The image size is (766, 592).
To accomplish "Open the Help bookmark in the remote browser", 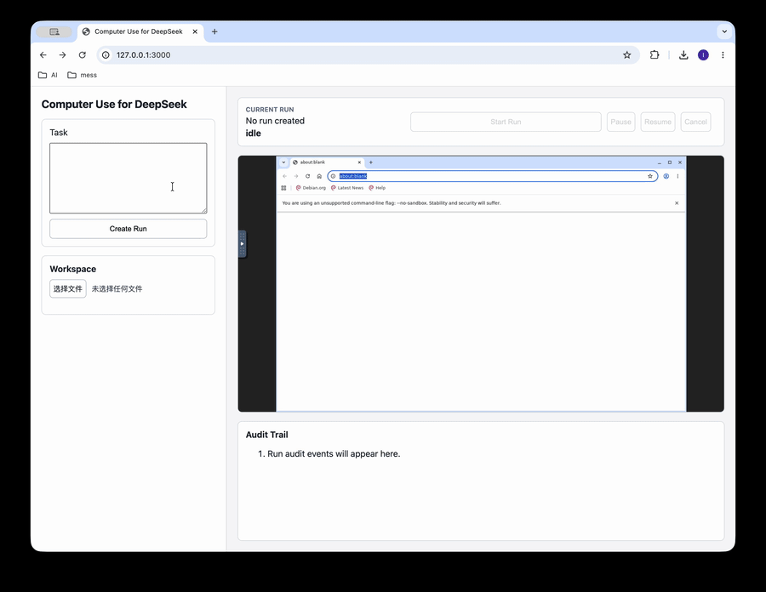I will pyautogui.click(x=377, y=188).
